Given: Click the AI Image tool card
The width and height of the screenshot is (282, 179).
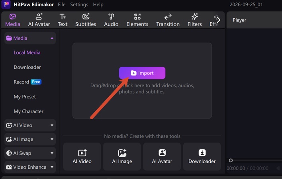Looking at the screenshot, I should click(122, 157).
